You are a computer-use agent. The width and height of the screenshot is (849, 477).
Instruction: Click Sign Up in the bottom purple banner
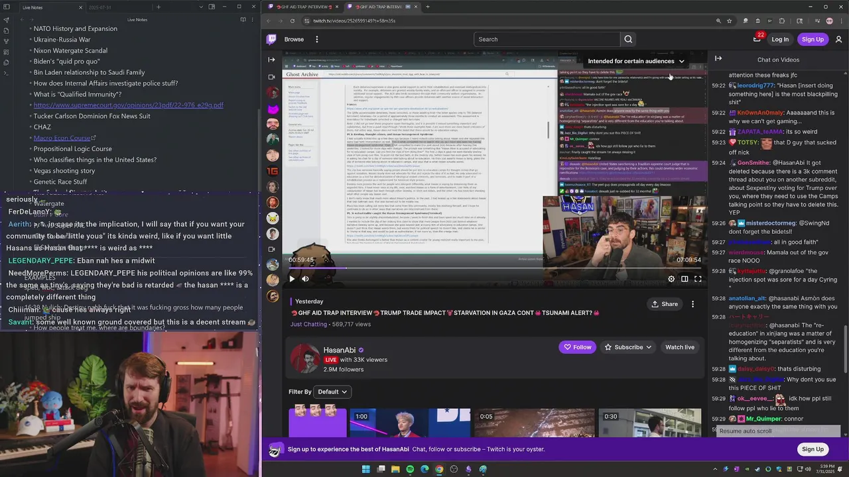coord(813,449)
